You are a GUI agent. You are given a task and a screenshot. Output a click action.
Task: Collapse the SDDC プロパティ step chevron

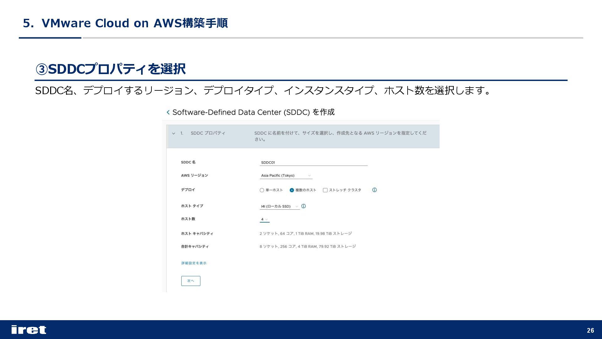coord(174,133)
